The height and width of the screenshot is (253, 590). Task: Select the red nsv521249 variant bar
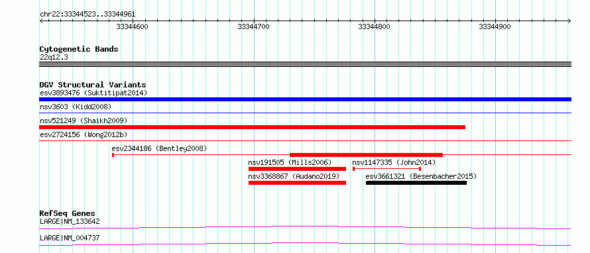pos(252,127)
